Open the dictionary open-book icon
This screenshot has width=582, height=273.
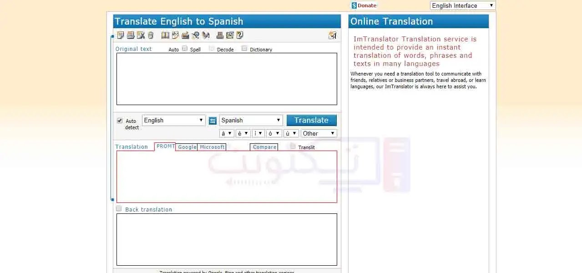[165, 35]
